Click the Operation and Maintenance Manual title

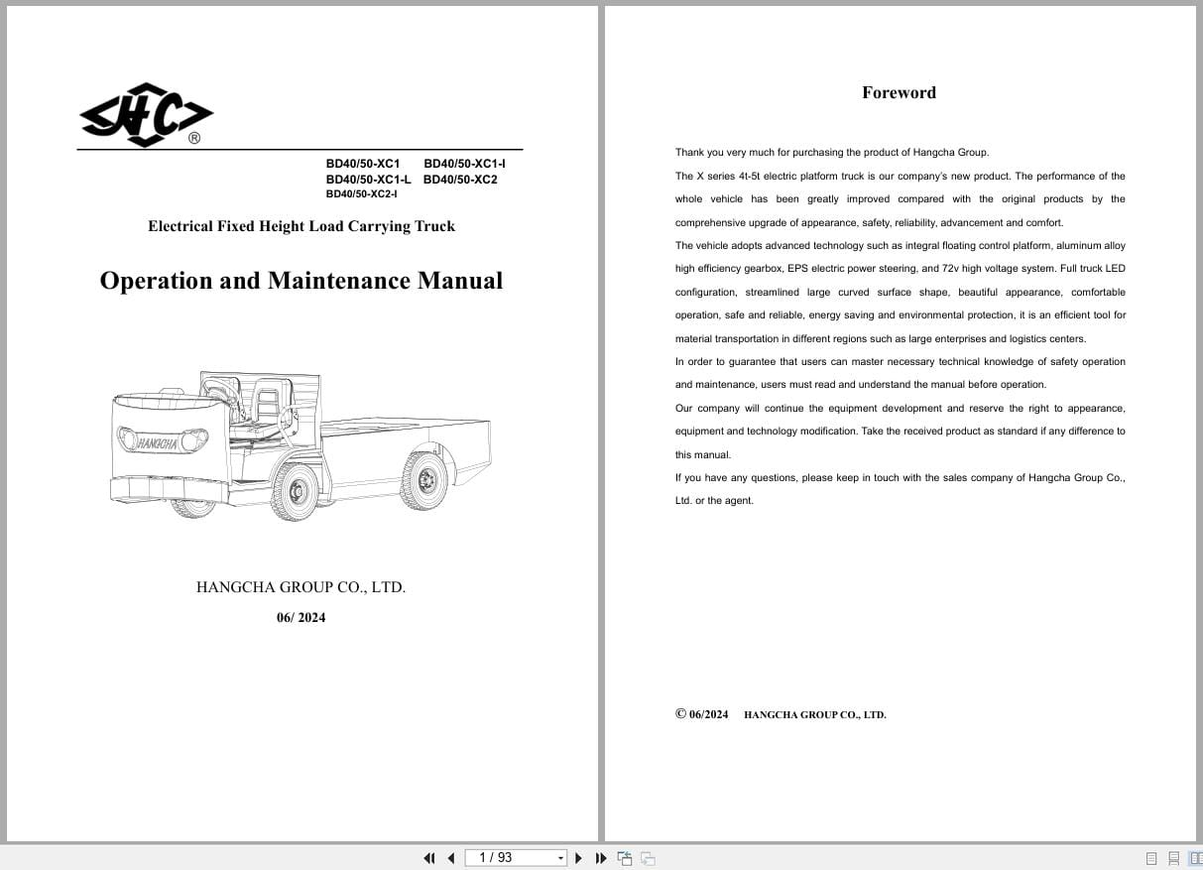pyautogui.click(x=301, y=281)
